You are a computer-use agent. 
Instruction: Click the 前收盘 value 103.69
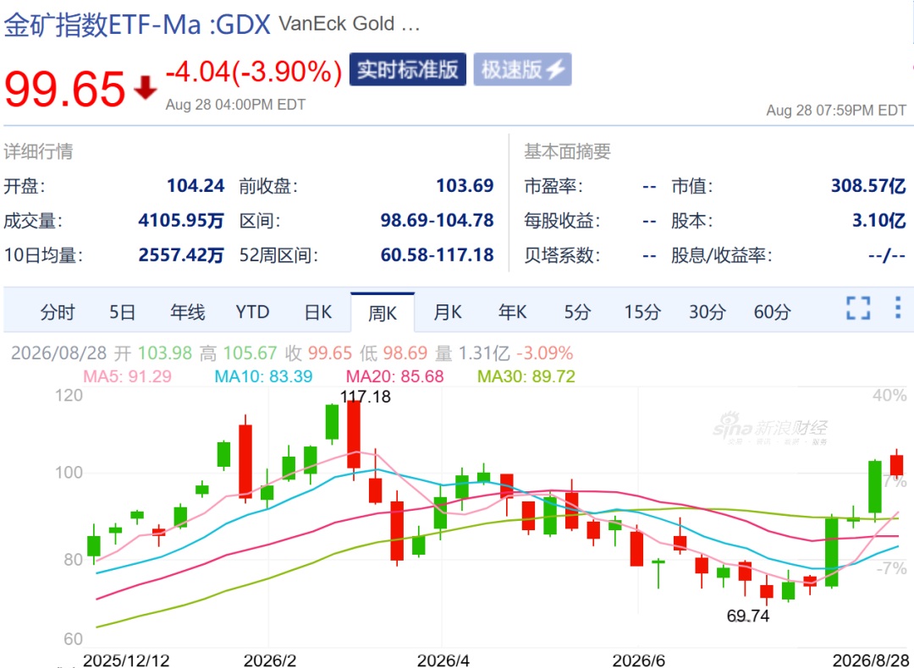click(x=465, y=186)
